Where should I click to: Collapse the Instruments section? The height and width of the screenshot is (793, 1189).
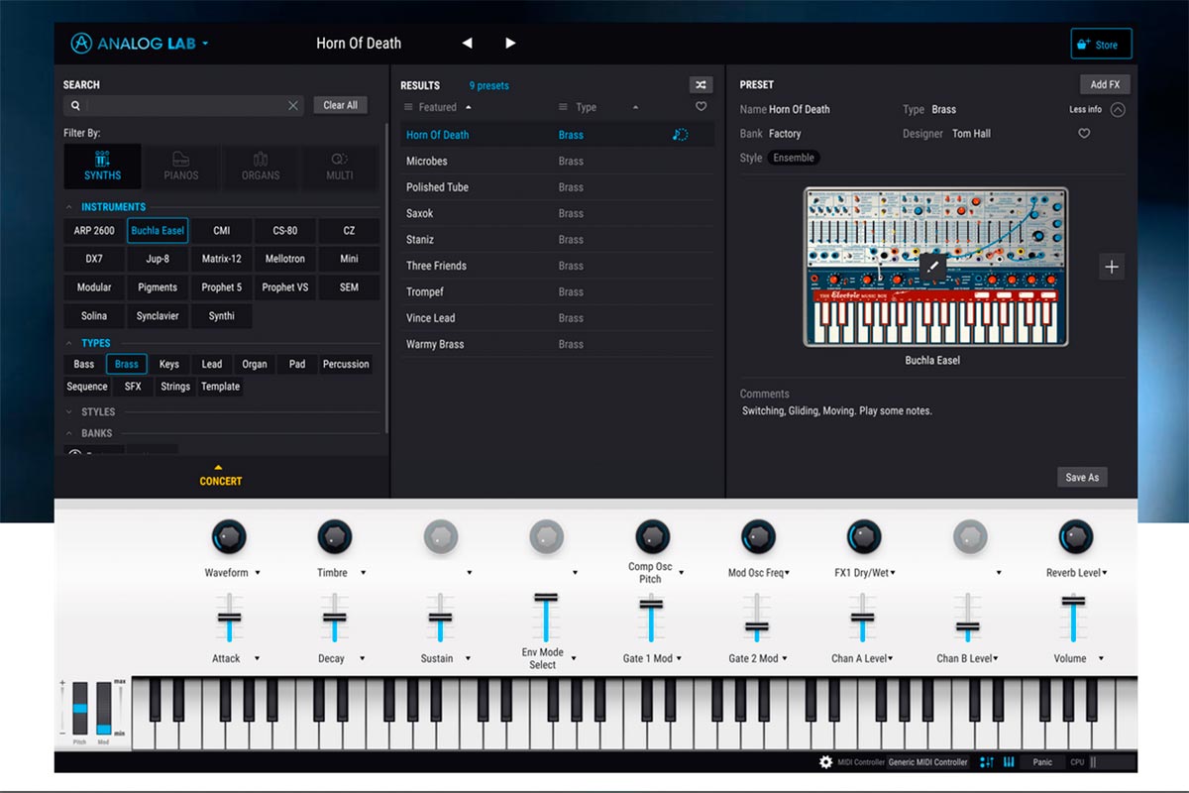click(x=69, y=207)
